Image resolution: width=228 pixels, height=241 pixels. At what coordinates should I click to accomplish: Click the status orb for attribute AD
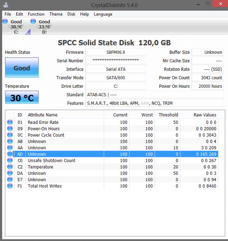tap(10, 154)
